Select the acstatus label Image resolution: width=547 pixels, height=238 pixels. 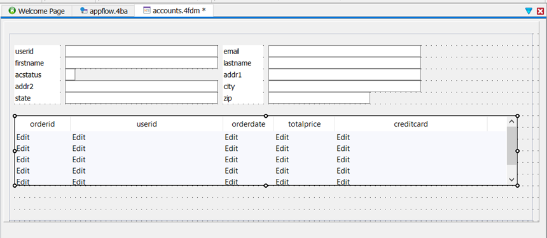[x=28, y=74]
